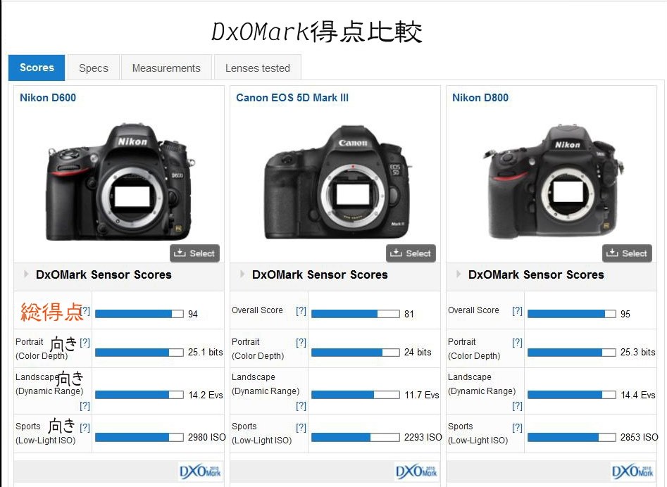667x487 pixels.
Task: Click Select button under Canon 5D Mark III
Action: 411,253
